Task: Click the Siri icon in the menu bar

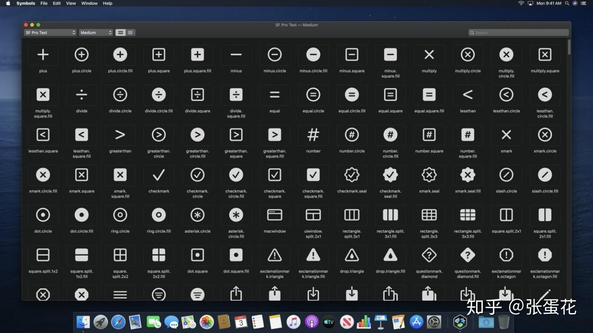Action: [x=575, y=3]
